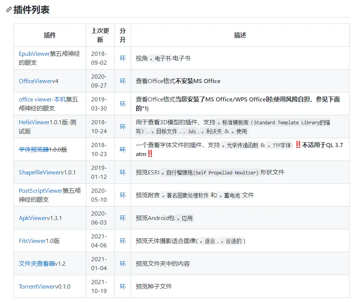Click the 3ds code tag
The width and height of the screenshot is (356, 302).
point(190,132)
